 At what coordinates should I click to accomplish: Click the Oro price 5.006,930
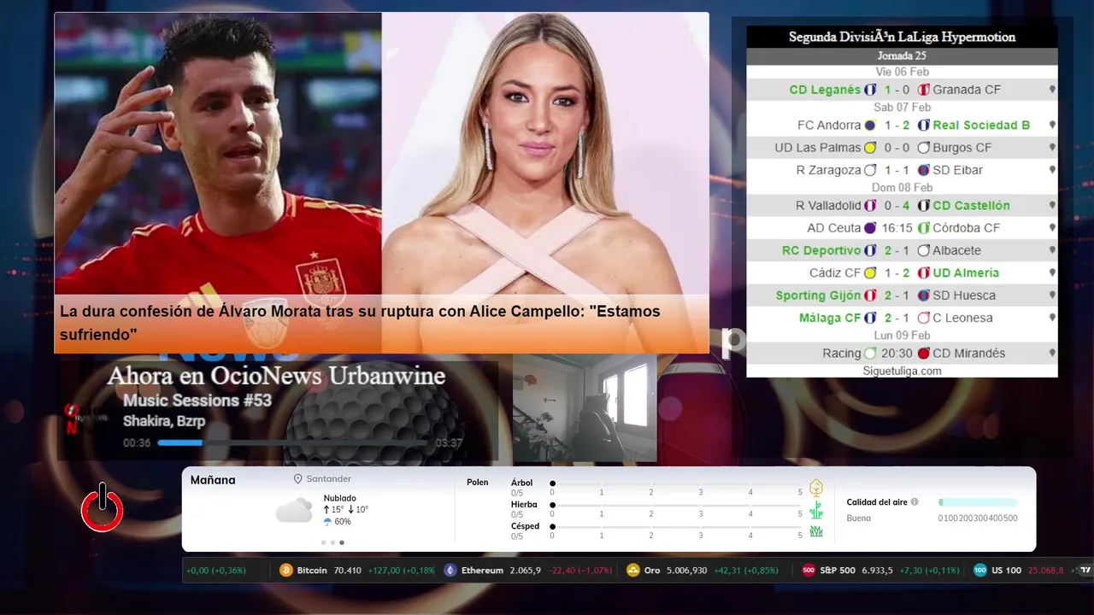687,571
